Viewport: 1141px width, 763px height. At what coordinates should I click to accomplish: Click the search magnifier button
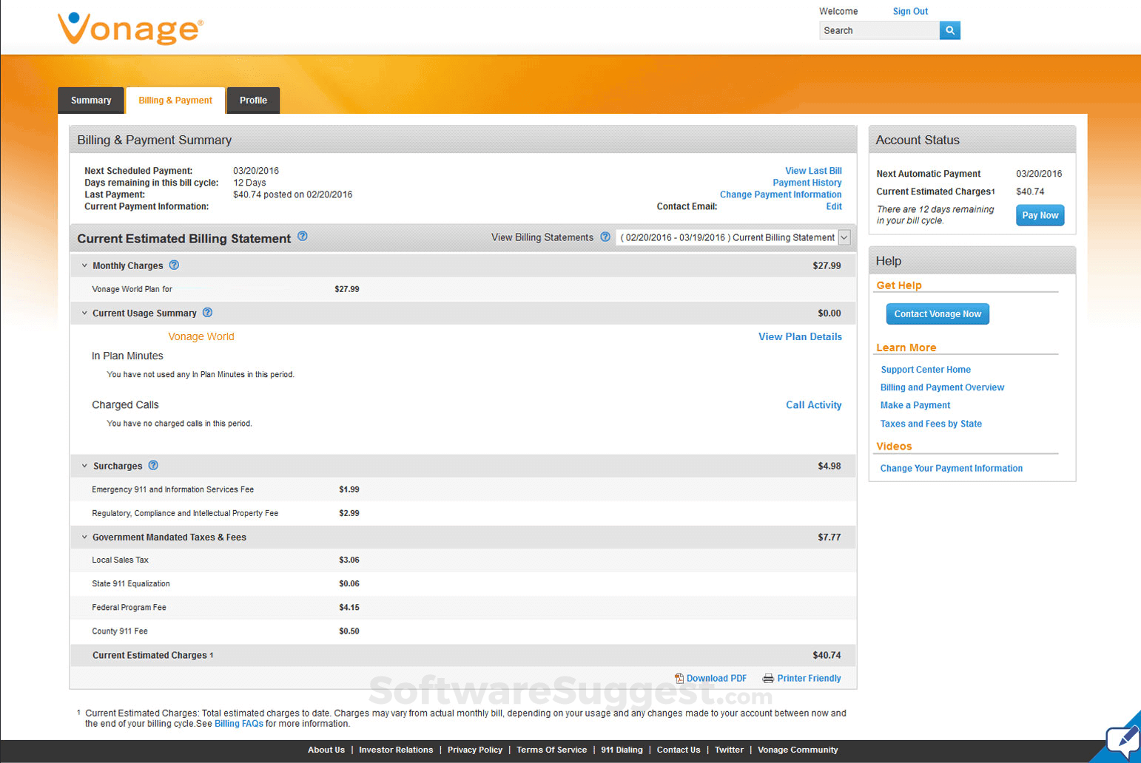[949, 30]
